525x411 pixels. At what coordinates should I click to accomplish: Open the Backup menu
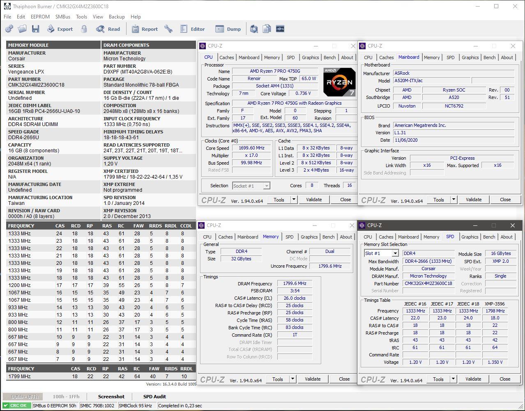pos(117,17)
